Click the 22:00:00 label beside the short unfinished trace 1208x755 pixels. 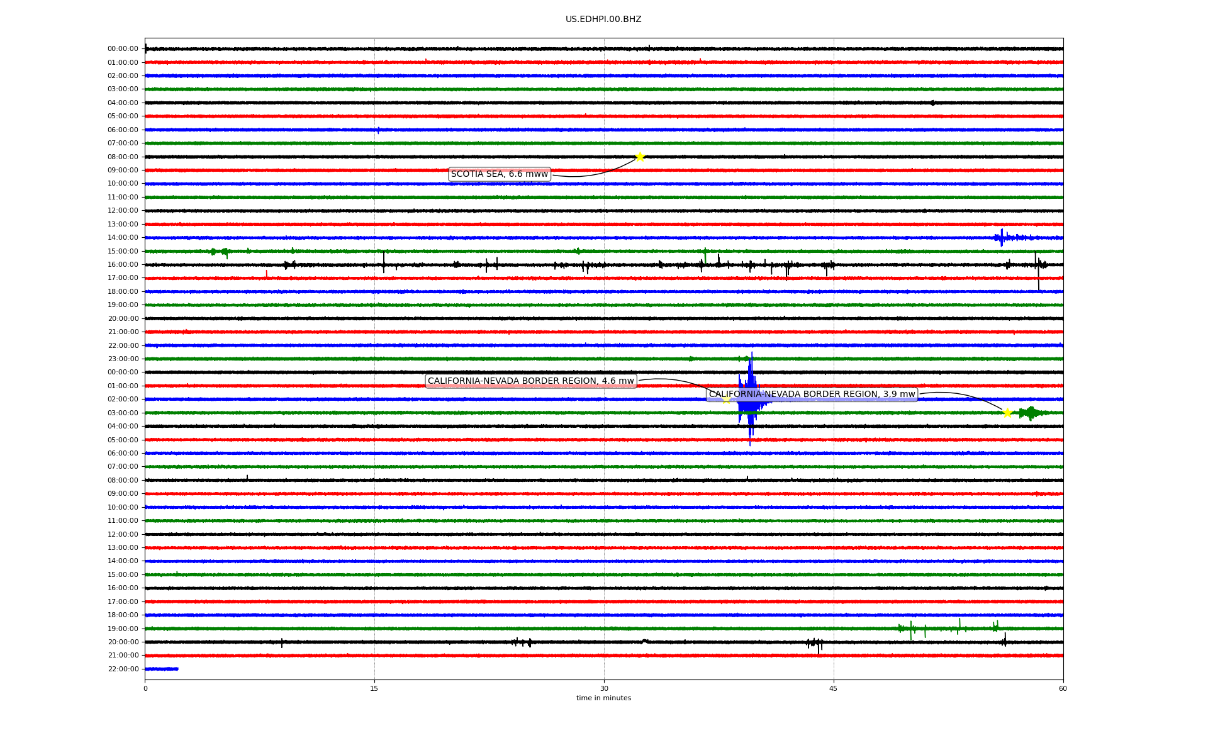[x=123, y=669]
